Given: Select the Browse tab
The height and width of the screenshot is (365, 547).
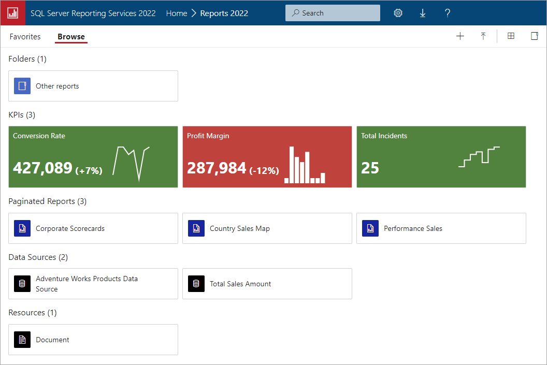Looking at the screenshot, I should click(71, 37).
